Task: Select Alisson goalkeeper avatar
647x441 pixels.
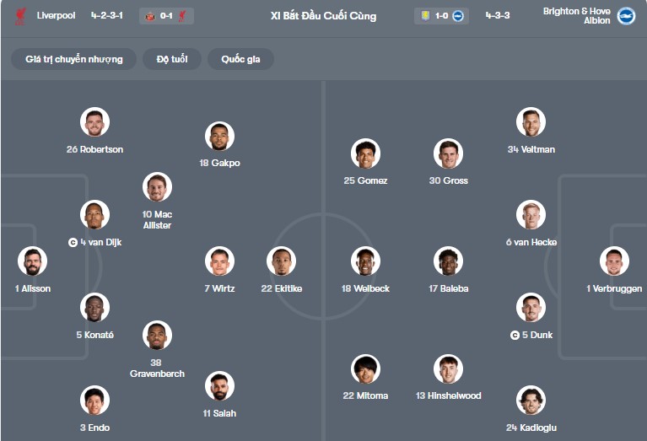Action: coord(33,261)
